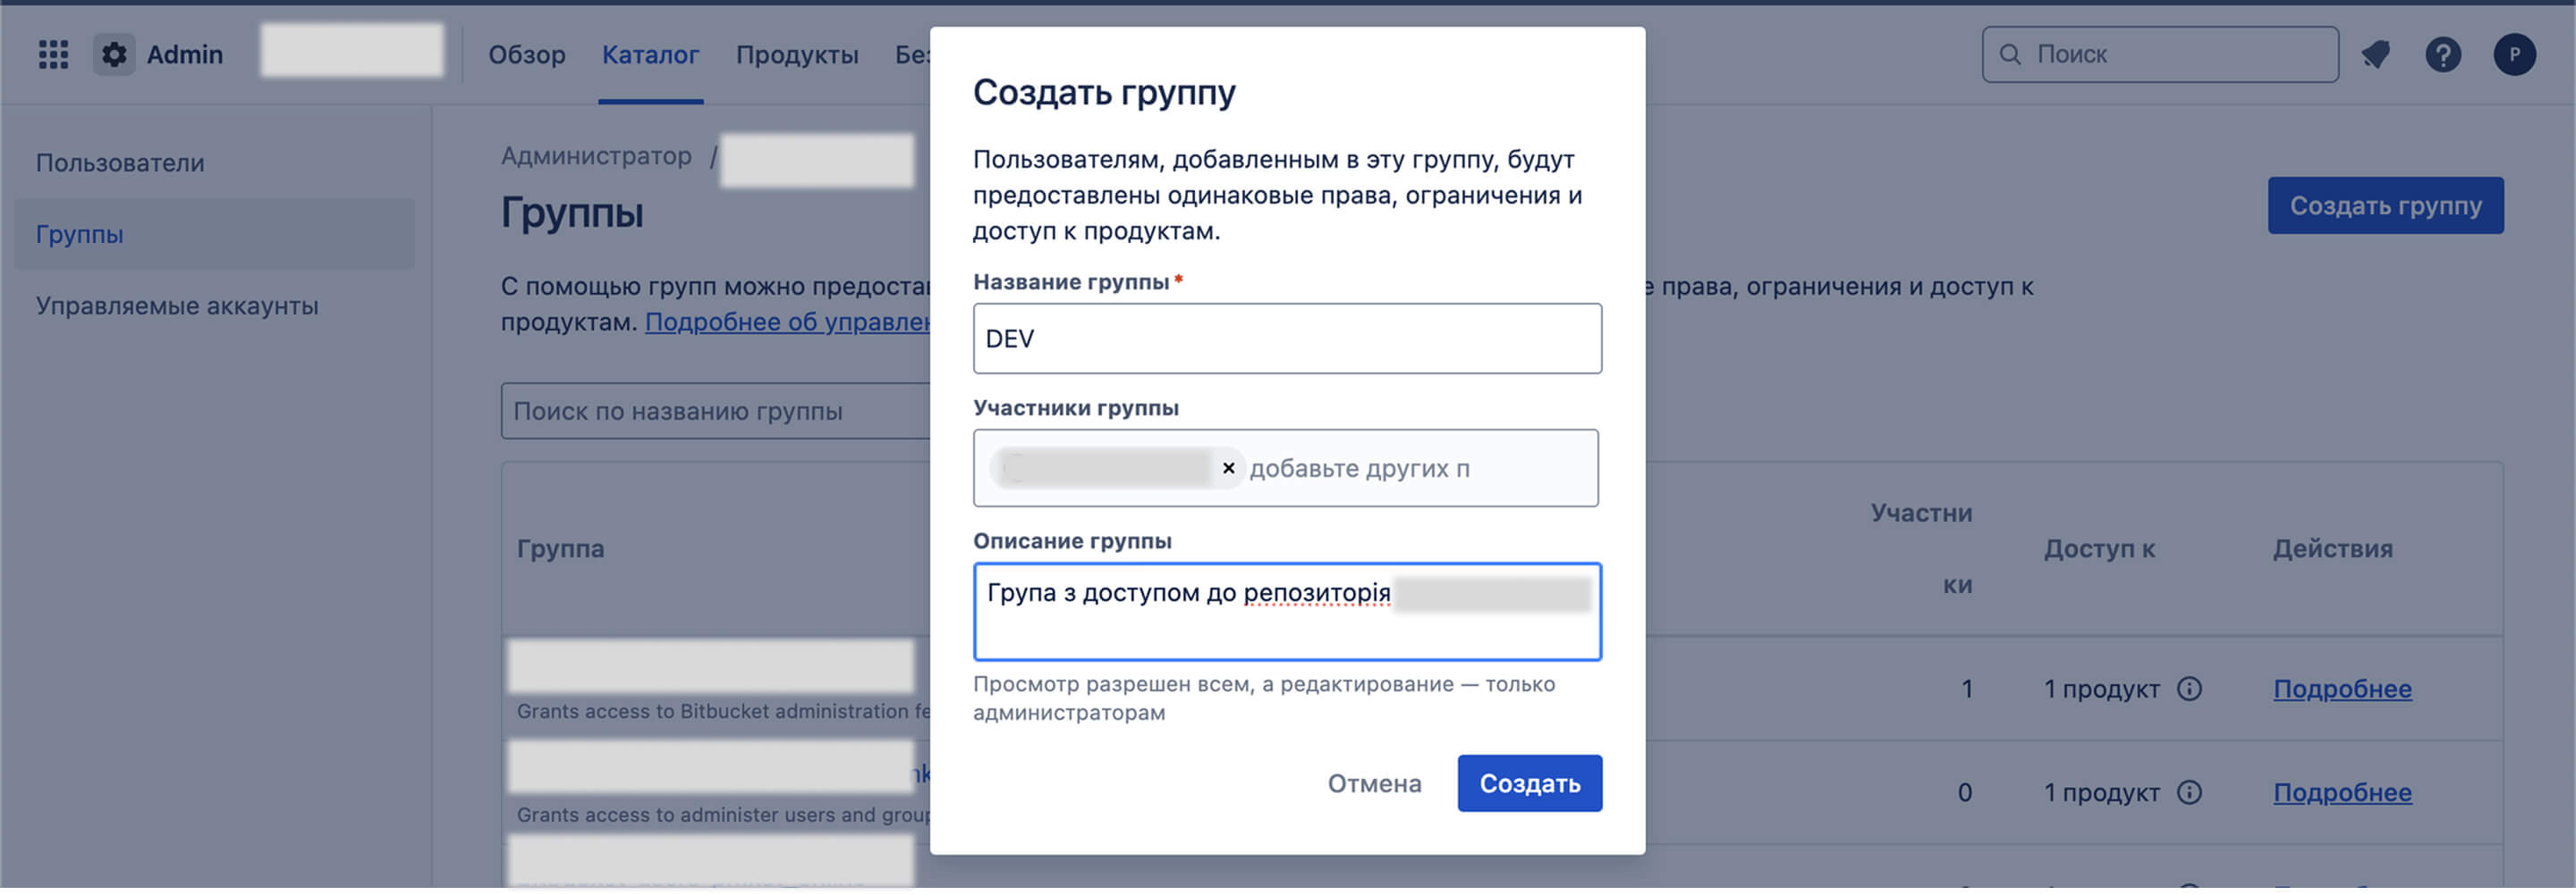Viewport: 2576px width, 895px height.
Task: Click the Создать группу dialog title
Action: [1105, 93]
